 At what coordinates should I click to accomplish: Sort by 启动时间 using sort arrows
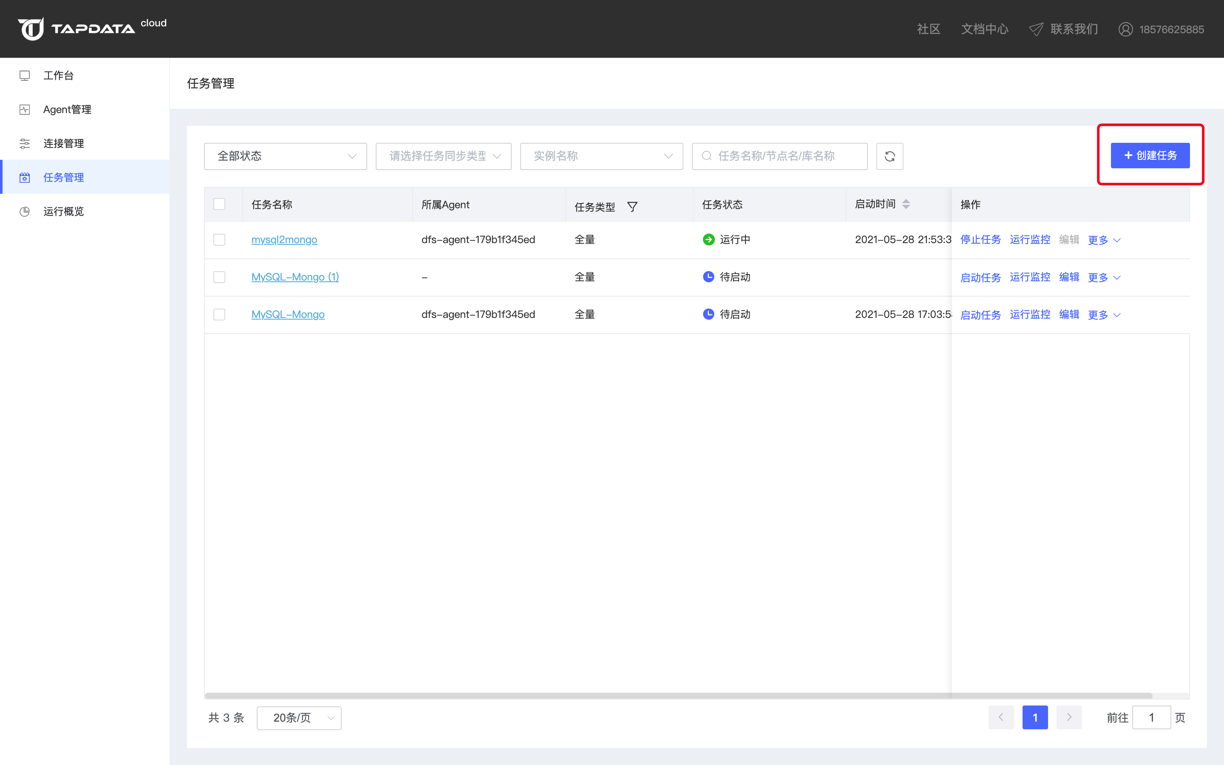[x=906, y=204]
